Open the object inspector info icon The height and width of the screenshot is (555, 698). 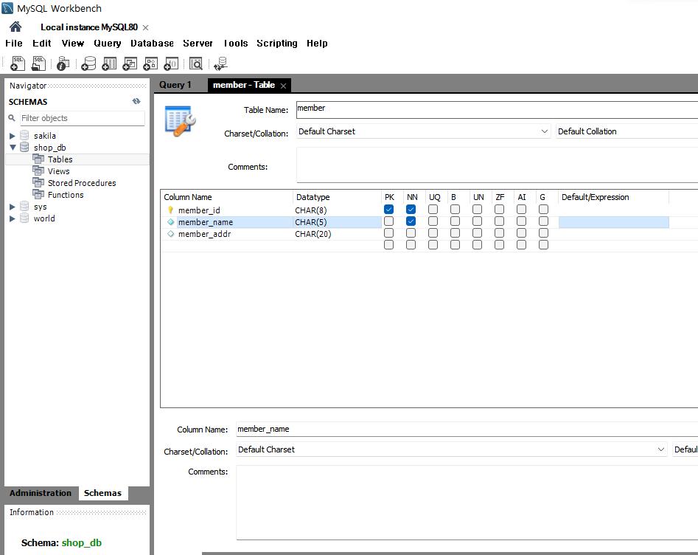pos(63,63)
